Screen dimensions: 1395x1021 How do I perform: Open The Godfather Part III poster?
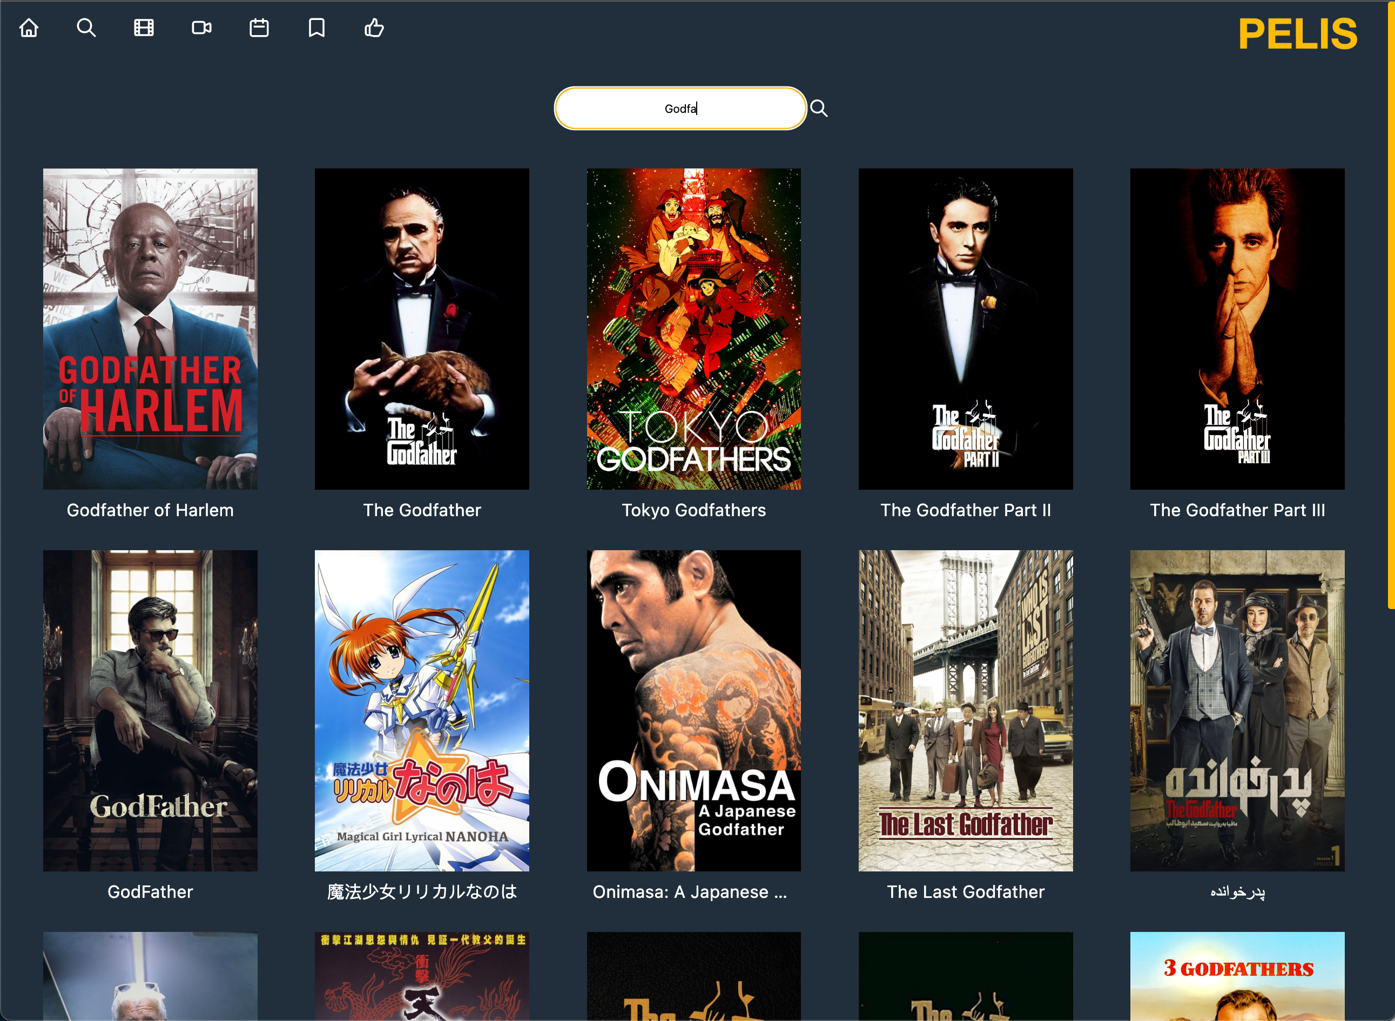(x=1237, y=329)
